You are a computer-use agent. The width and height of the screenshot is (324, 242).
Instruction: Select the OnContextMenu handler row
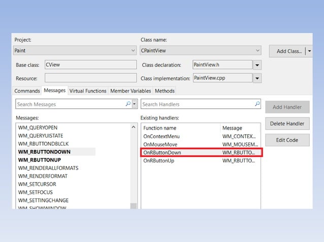pos(180,136)
